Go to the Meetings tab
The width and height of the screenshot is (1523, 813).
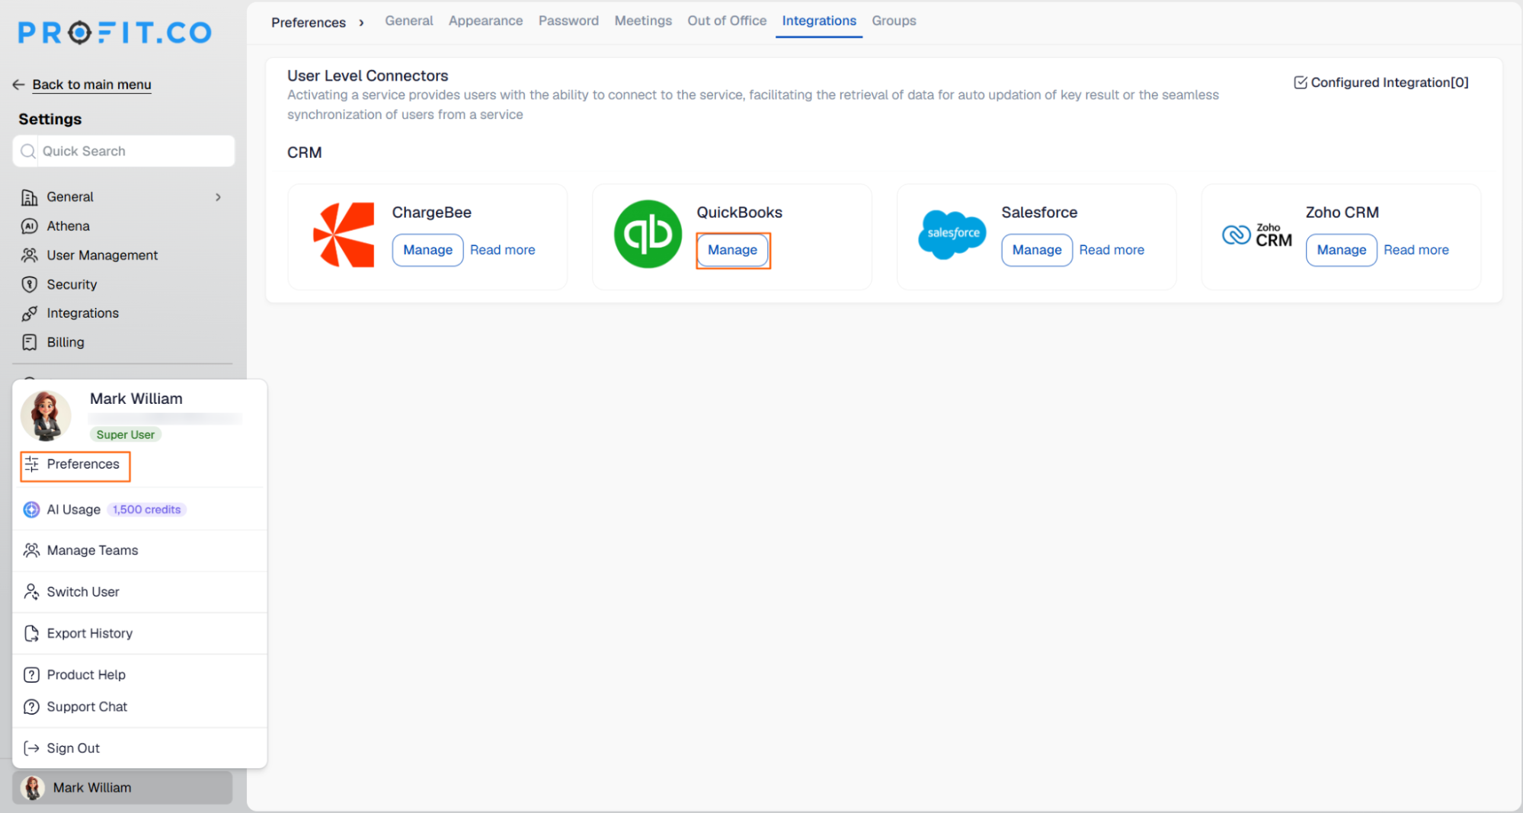click(643, 21)
